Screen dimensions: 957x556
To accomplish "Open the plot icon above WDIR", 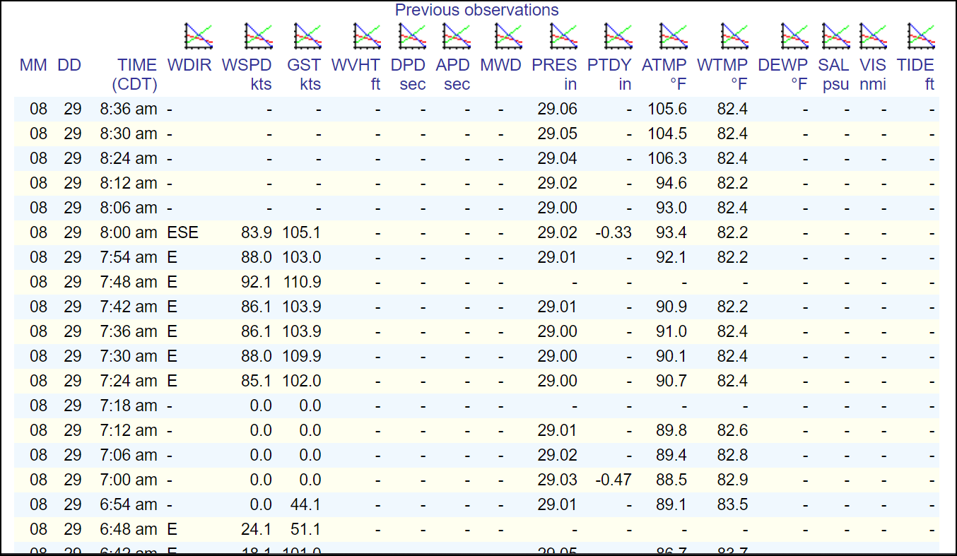I will click(199, 35).
